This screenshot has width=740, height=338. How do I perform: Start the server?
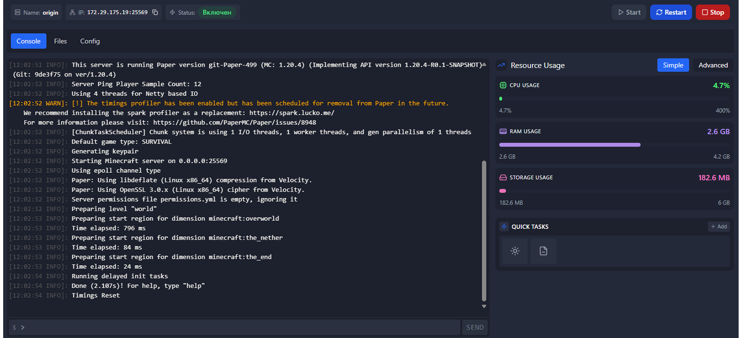tap(629, 12)
